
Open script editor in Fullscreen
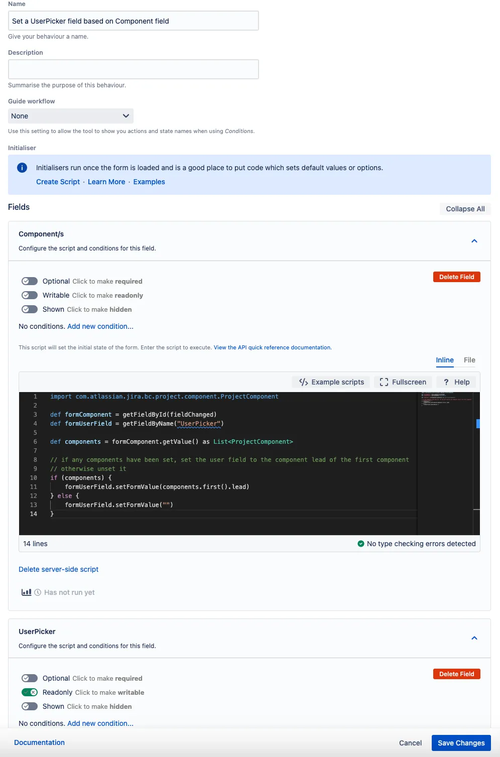click(x=403, y=382)
